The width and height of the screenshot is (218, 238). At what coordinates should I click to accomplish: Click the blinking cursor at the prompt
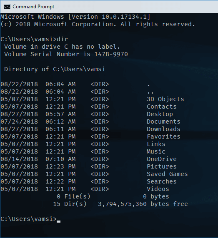[x=58, y=221]
